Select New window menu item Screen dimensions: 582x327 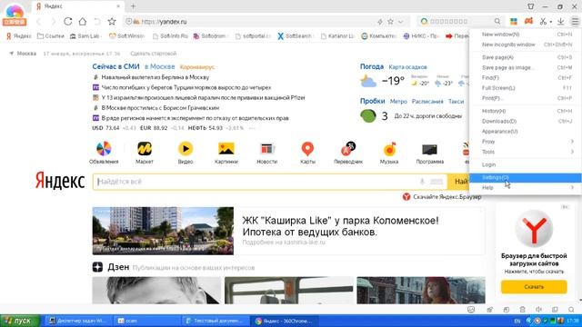(x=526, y=35)
